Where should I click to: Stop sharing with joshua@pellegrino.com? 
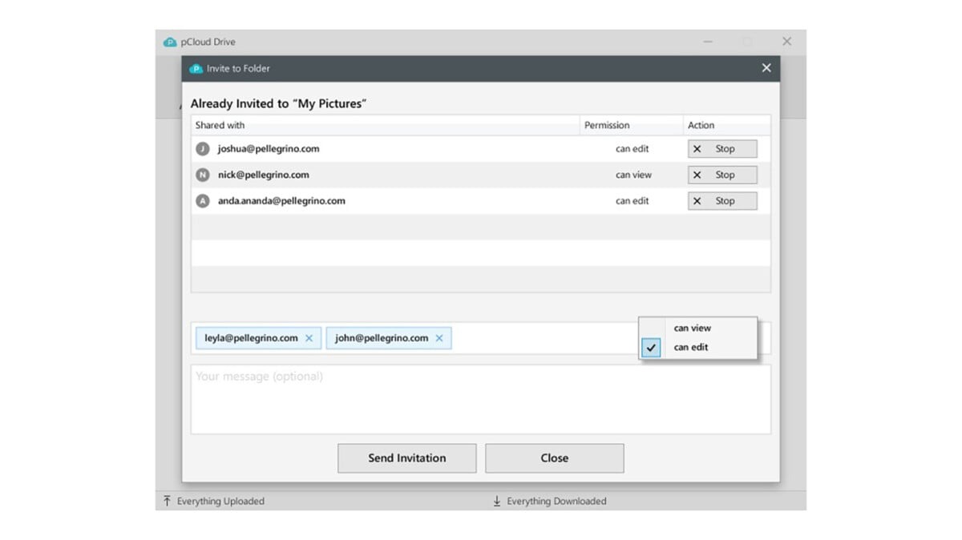pyautogui.click(x=722, y=149)
